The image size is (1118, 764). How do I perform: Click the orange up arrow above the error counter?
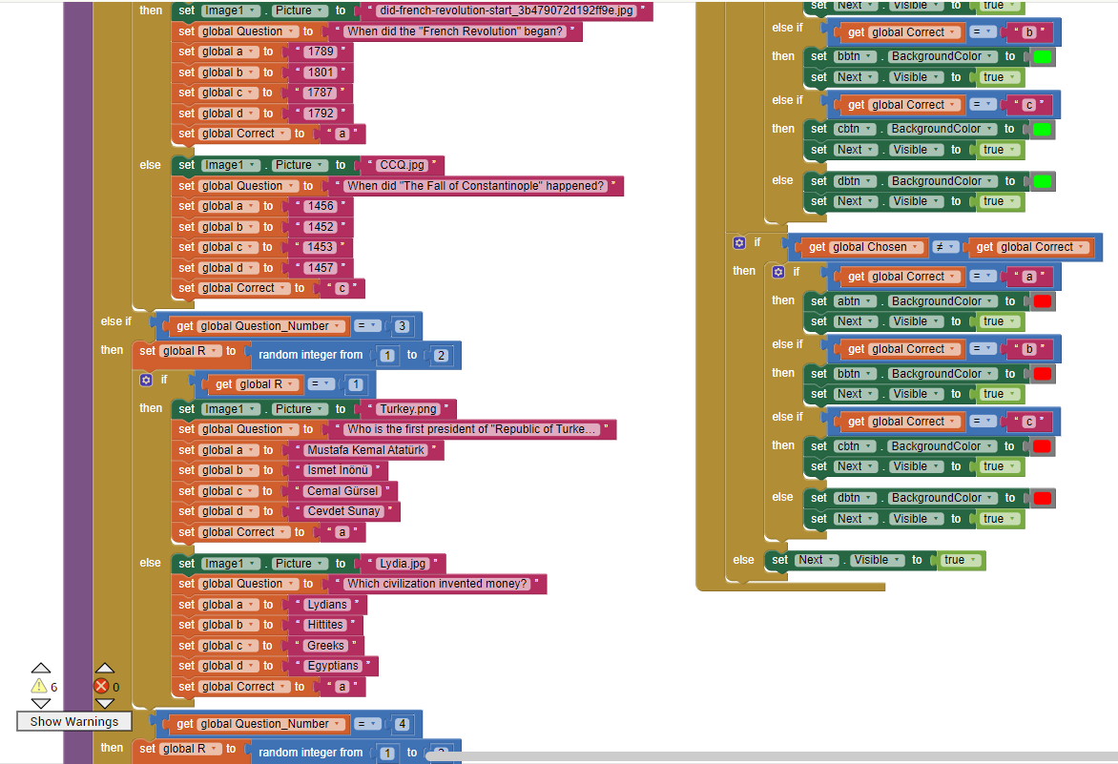105,667
